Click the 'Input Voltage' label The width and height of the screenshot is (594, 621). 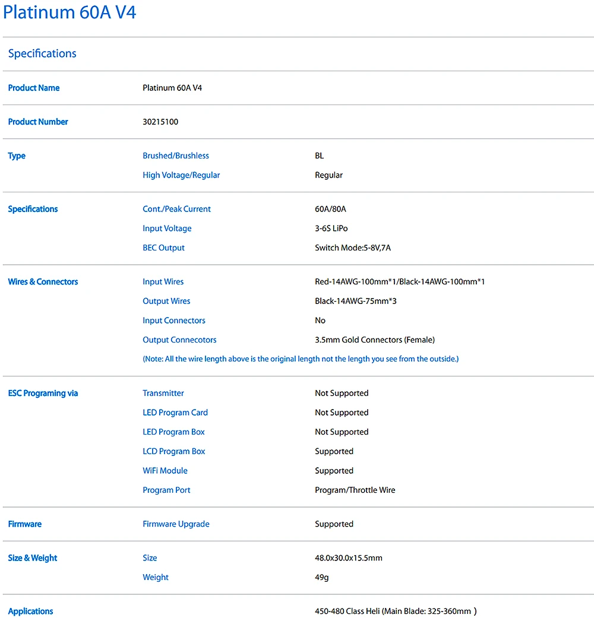pos(168,229)
